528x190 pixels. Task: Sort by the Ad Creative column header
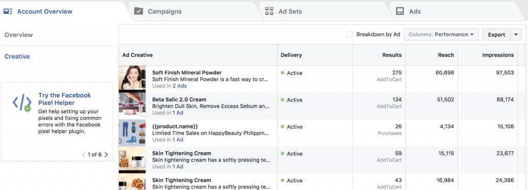coord(137,55)
